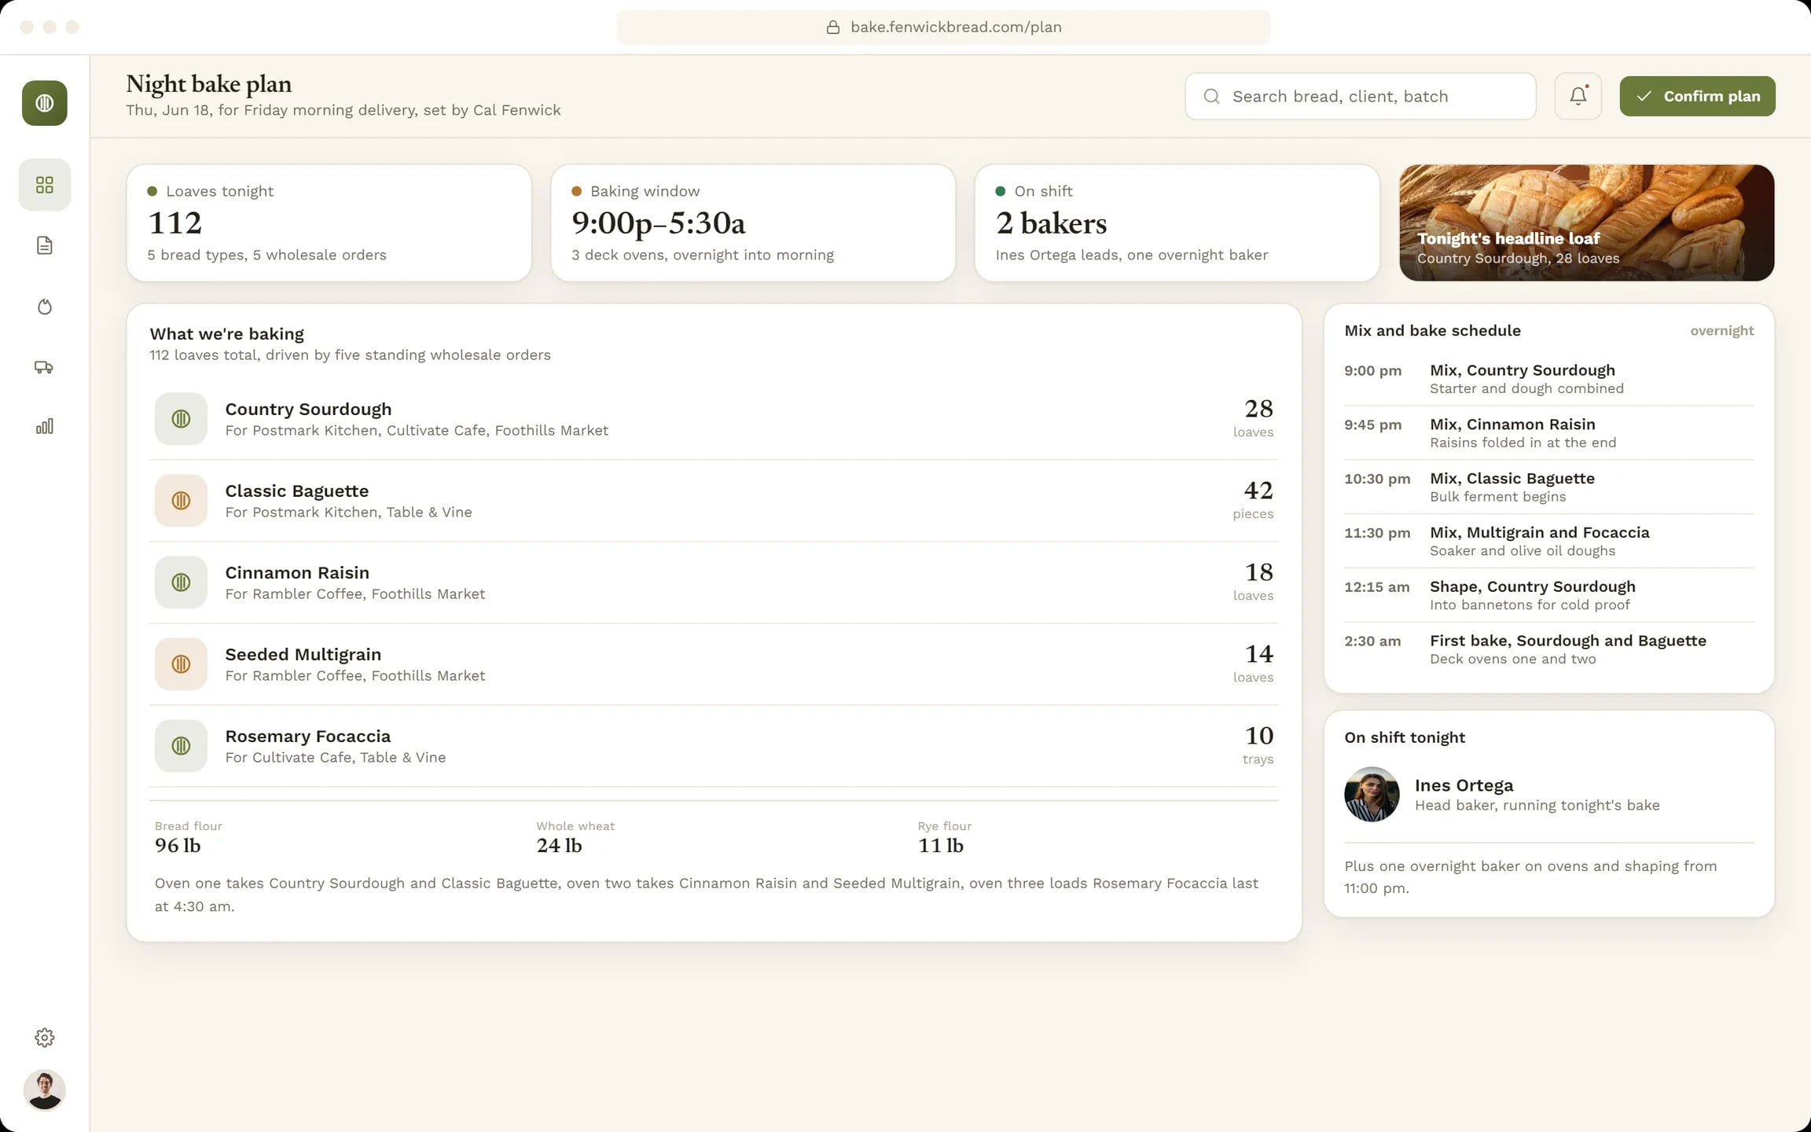Image resolution: width=1811 pixels, height=1132 pixels.
Task: Open the oven flame icon in sidebar
Action: [45, 307]
